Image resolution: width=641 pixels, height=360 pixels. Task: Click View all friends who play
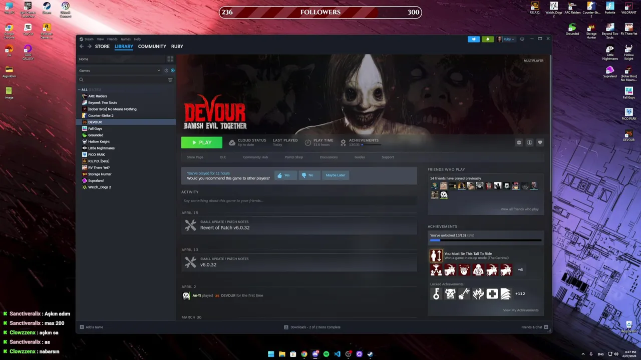(519, 209)
